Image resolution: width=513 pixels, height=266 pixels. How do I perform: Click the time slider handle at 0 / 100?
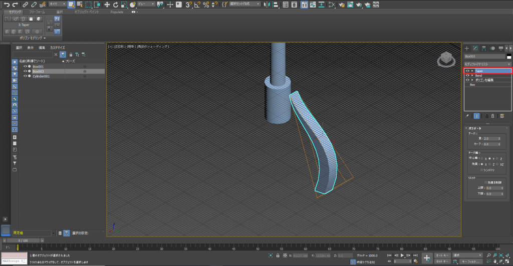(23, 240)
